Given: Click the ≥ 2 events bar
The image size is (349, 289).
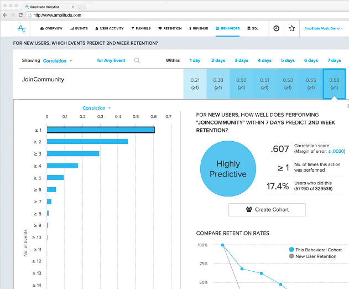Looking at the screenshot, I should tap(87, 142).
